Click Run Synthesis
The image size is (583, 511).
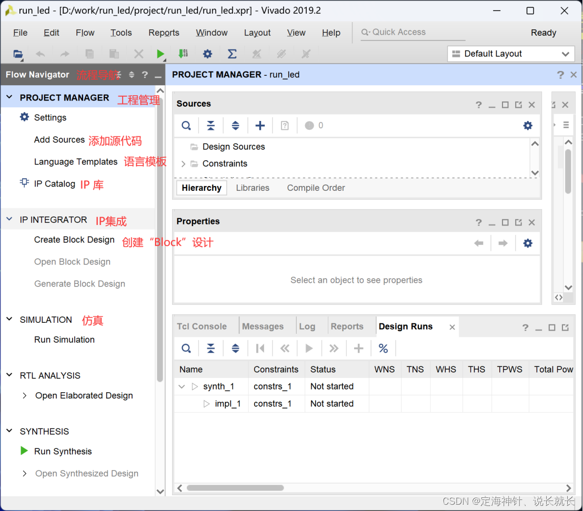(x=63, y=451)
